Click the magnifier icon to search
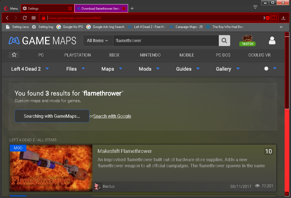The height and width of the screenshot is (198, 291). click(224, 40)
